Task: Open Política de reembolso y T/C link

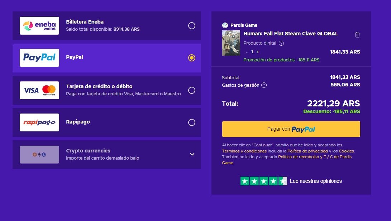Action: pos(287,160)
